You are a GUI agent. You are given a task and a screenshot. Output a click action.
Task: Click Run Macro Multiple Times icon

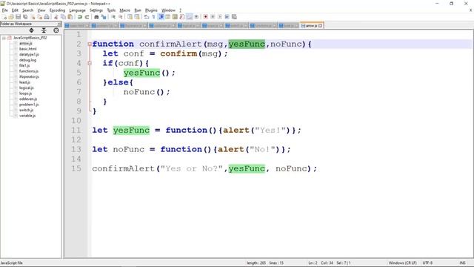point(227,17)
